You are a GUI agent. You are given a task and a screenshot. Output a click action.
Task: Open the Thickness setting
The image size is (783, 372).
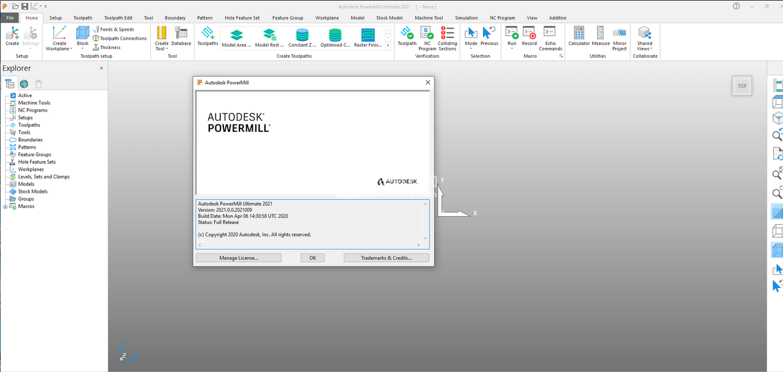pos(107,47)
